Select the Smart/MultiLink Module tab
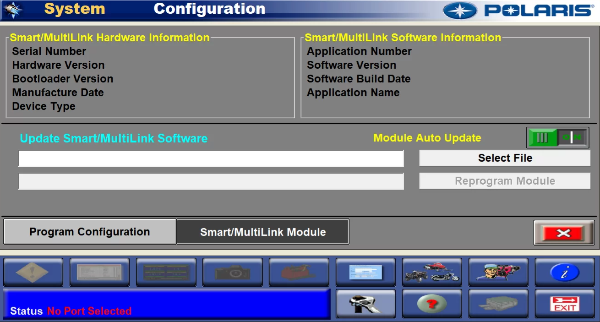Viewport: 600px width, 322px height. coord(263,232)
